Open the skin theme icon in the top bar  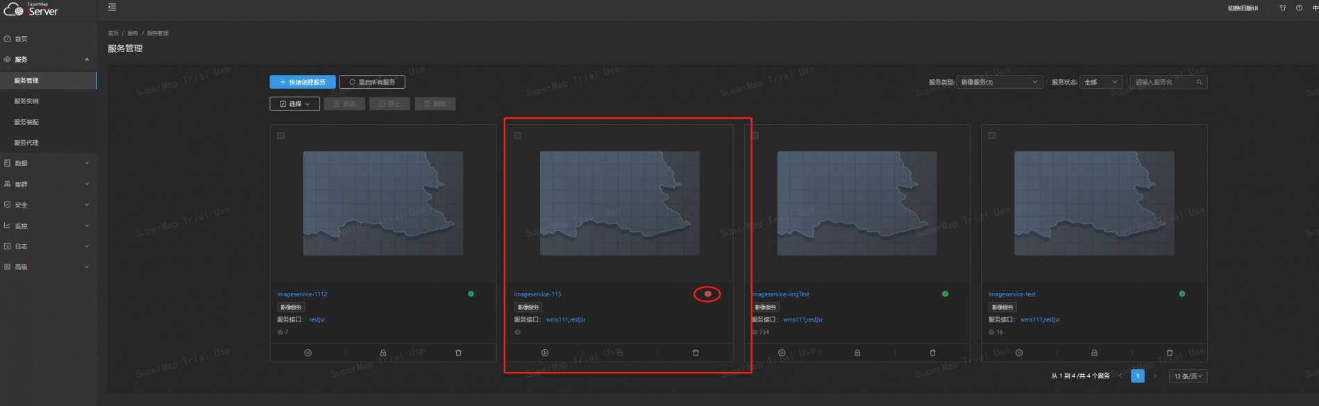[1283, 8]
